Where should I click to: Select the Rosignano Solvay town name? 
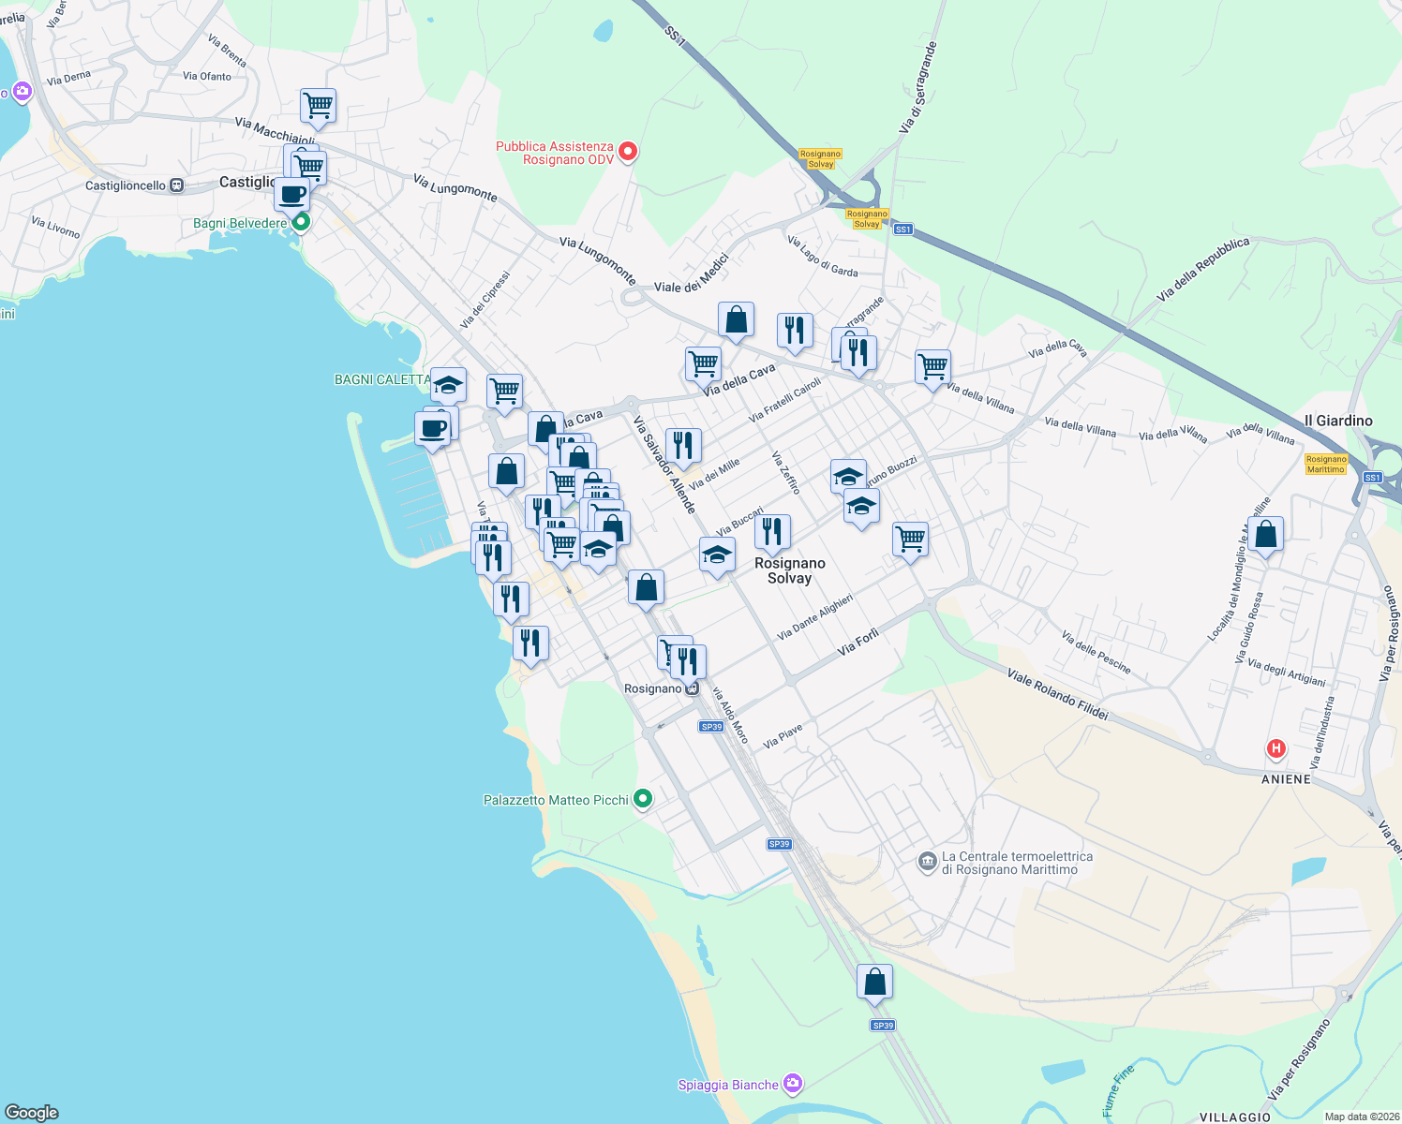pos(788,570)
